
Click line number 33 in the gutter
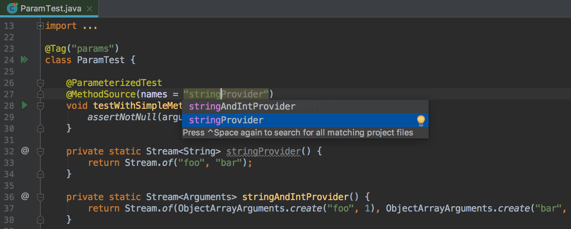coord(9,163)
